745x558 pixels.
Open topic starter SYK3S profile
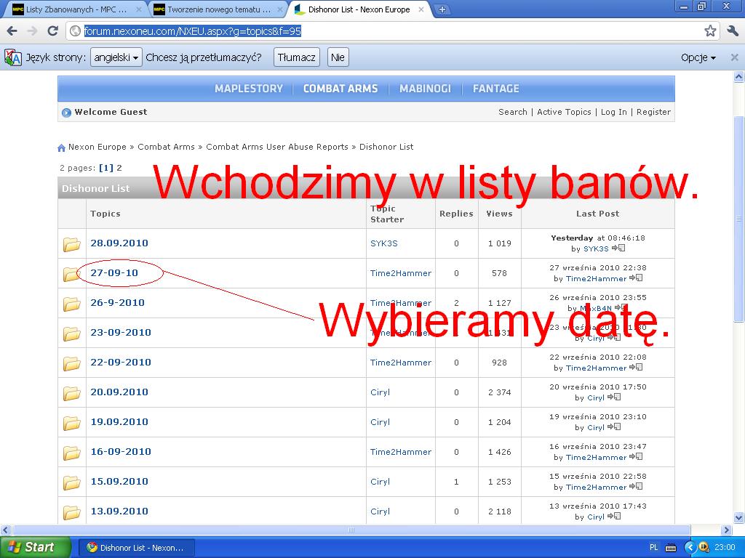(384, 243)
